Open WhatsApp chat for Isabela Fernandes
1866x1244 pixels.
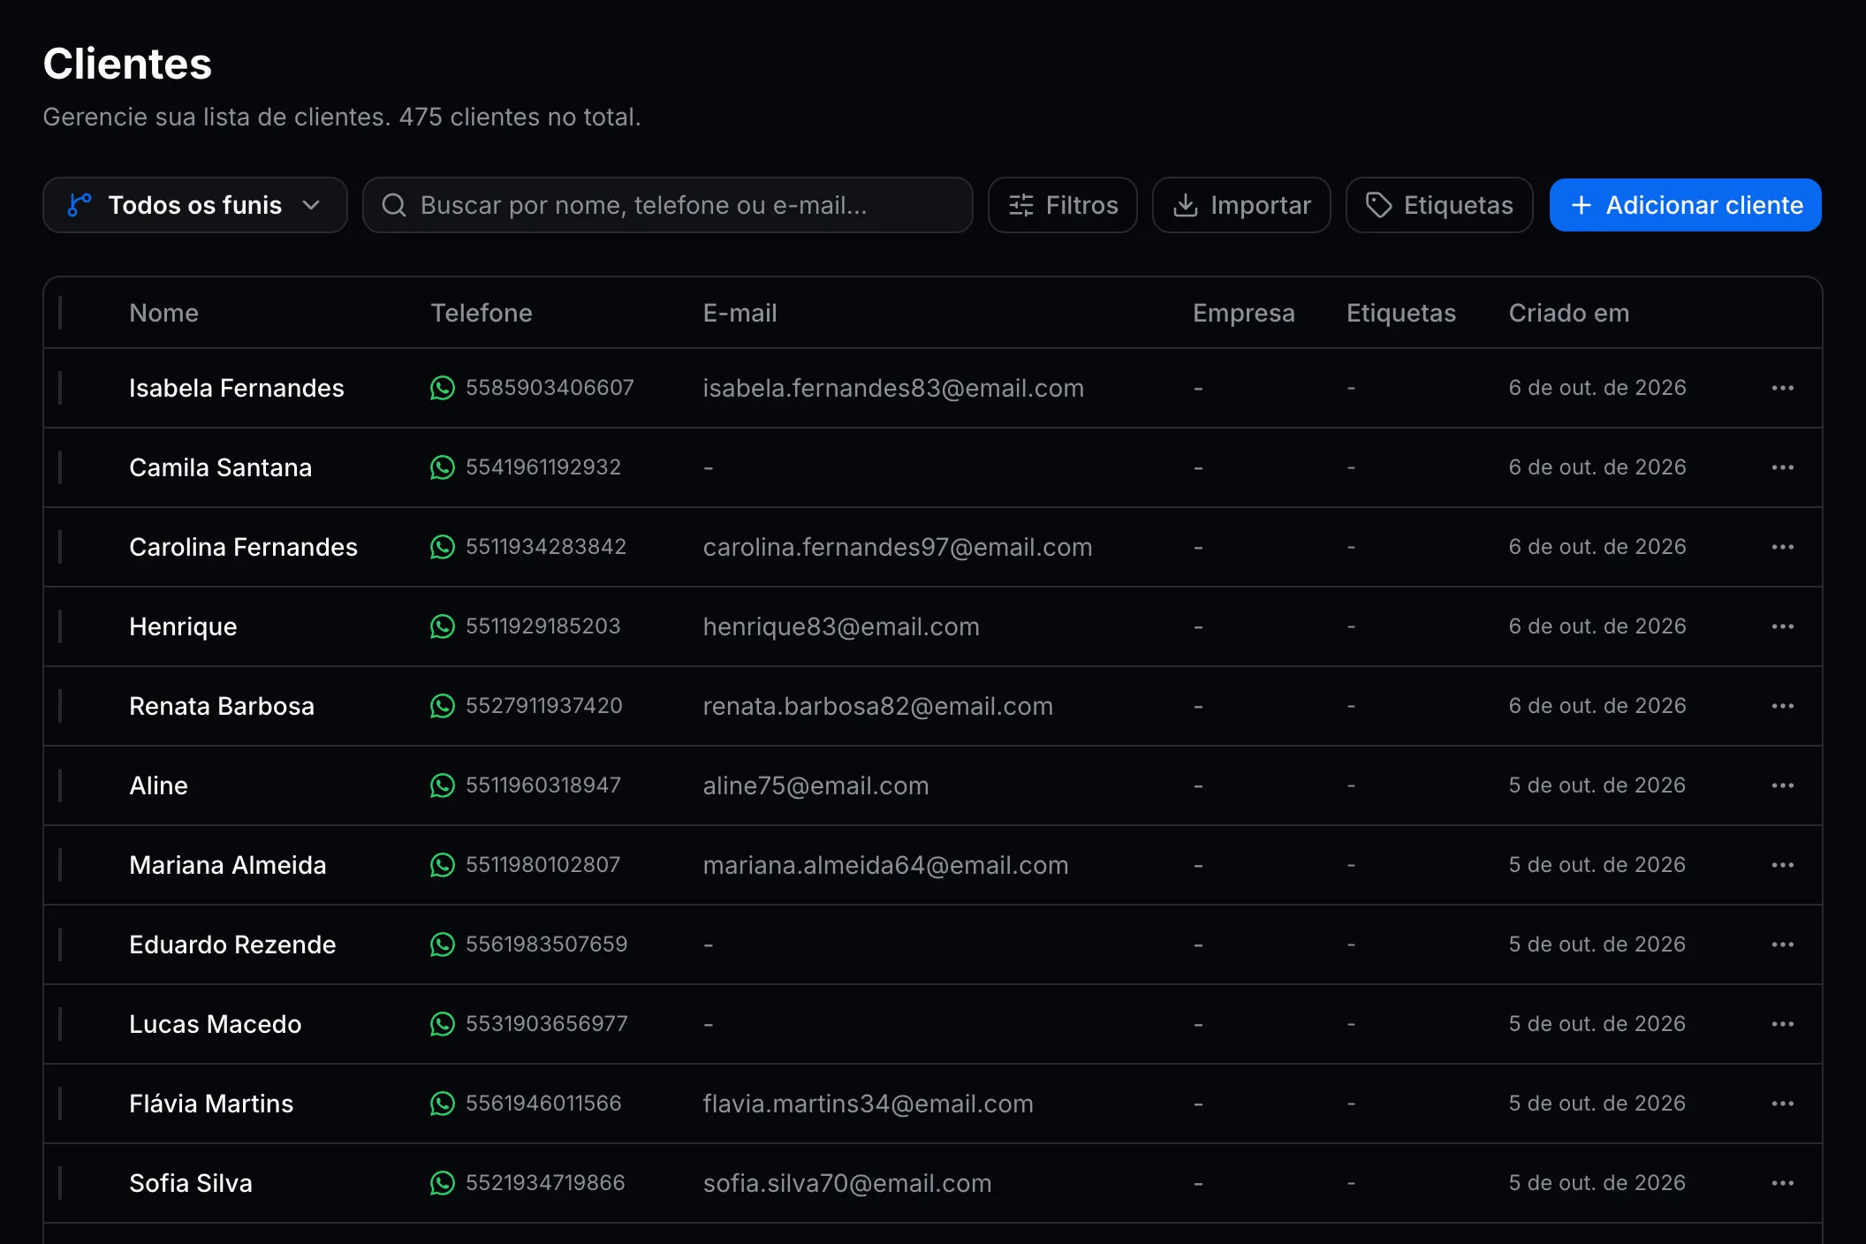tap(442, 388)
